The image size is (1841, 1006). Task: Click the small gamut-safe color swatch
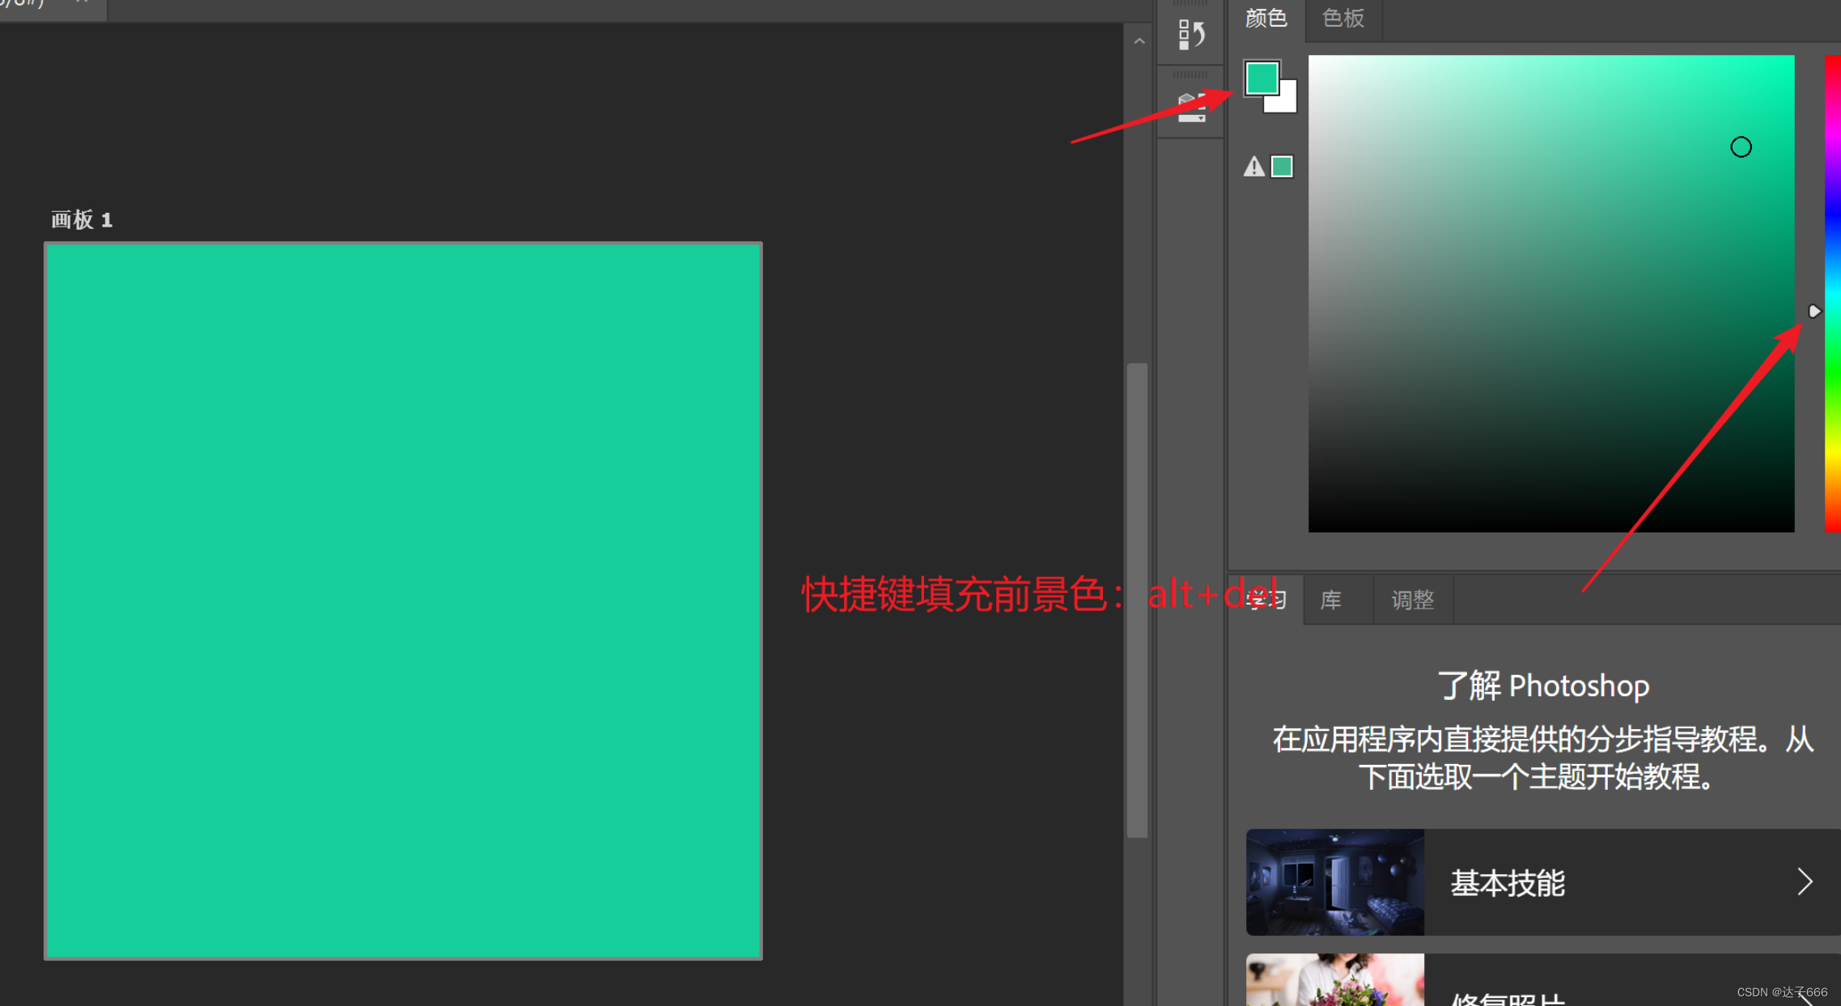click(x=1282, y=167)
